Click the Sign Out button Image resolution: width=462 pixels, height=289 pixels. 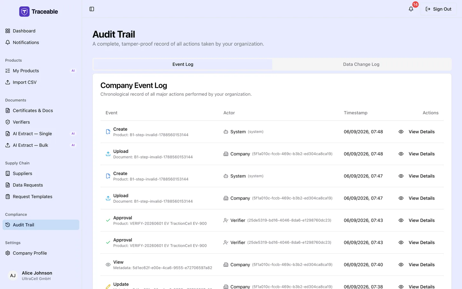click(x=438, y=9)
